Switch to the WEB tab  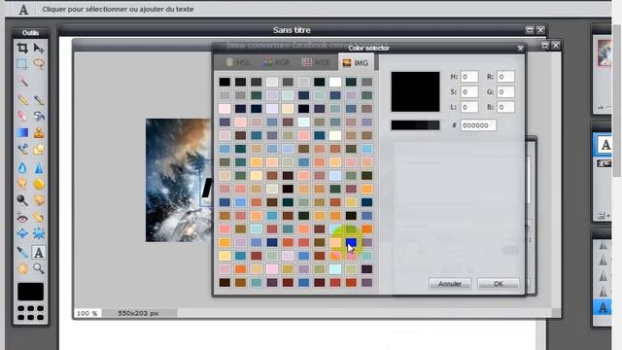click(316, 62)
